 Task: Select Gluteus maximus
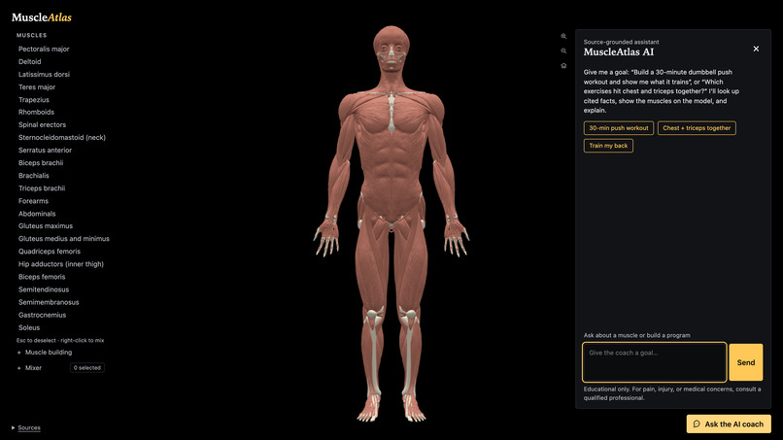[x=46, y=225]
